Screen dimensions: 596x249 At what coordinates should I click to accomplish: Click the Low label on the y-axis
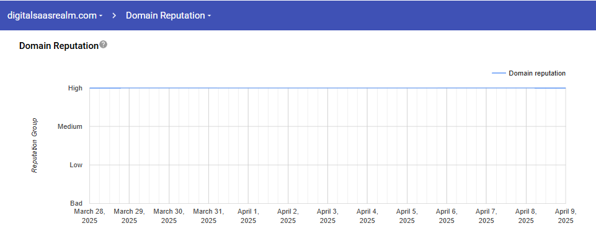(x=76, y=165)
